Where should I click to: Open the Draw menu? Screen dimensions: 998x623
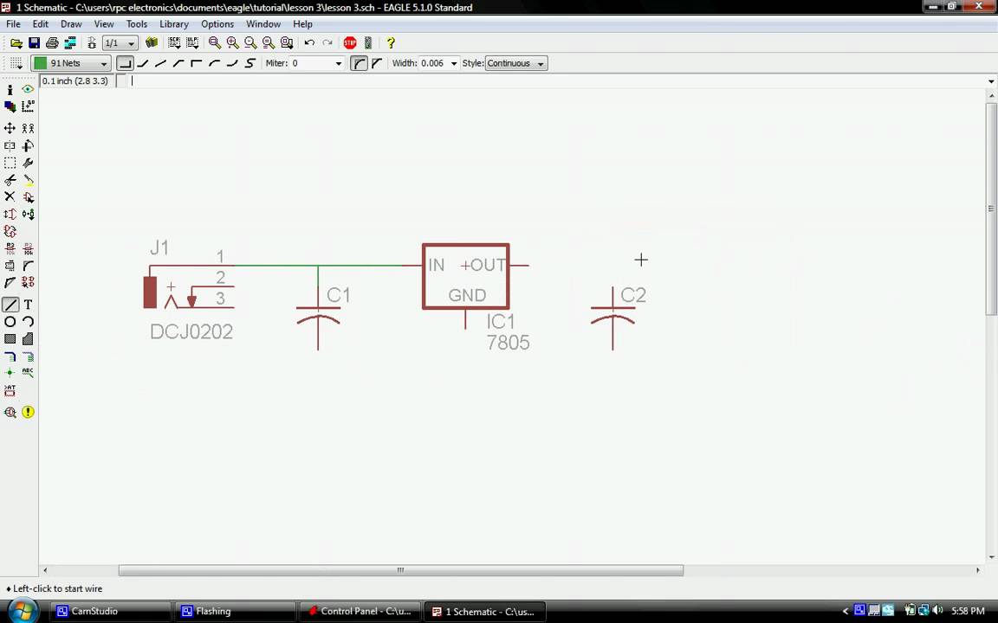pyautogui.click(x=71, y=23)
